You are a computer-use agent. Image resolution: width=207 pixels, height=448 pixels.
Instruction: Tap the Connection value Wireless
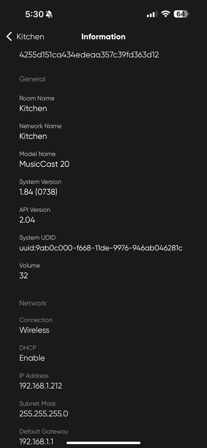(x=34, y=330)
